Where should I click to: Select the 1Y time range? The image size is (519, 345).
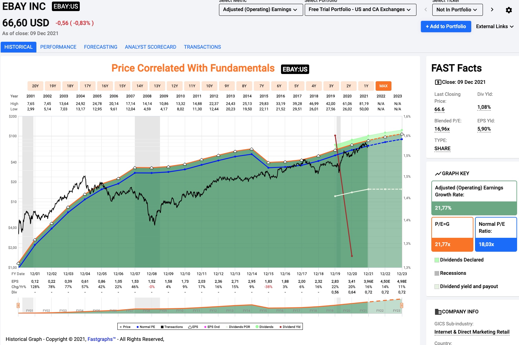point(366,86)
